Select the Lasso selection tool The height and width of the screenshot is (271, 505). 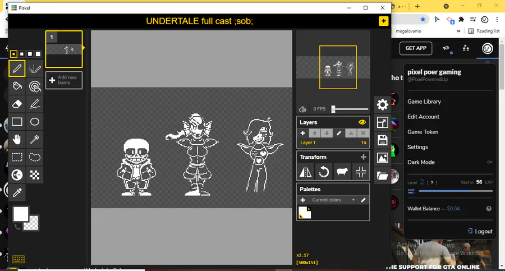(x=35, y=157)
